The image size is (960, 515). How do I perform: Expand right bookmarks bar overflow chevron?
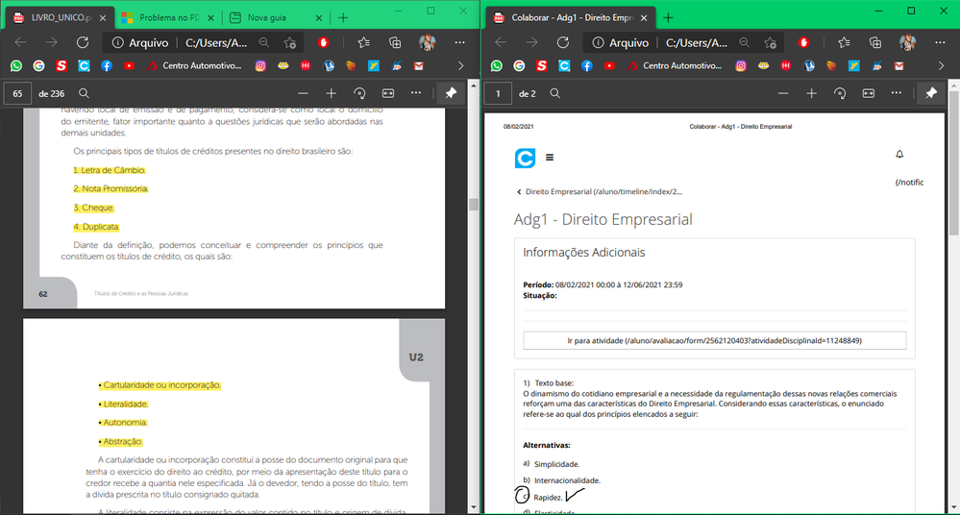click(x=941, y=65)
